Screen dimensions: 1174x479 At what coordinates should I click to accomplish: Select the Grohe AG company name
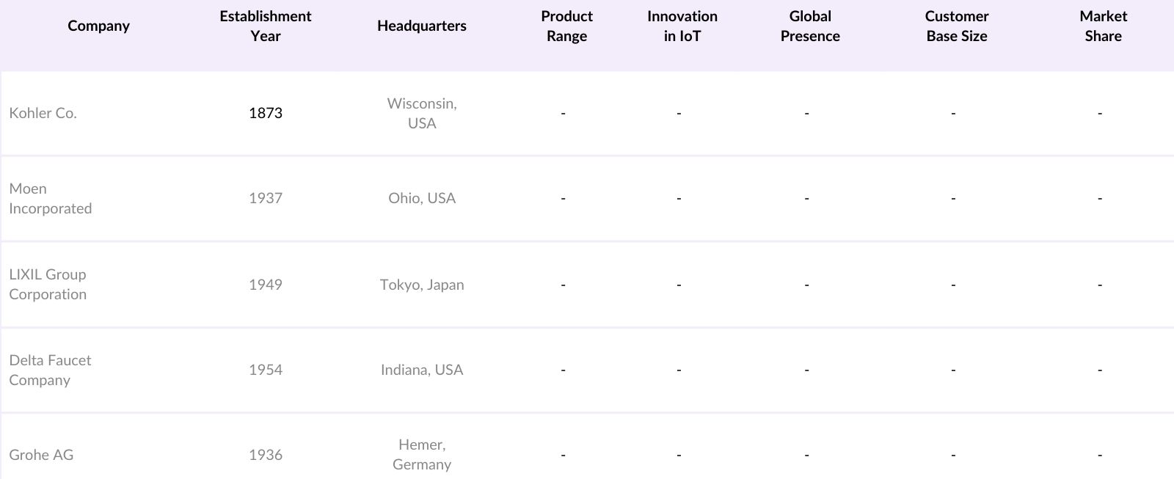(41, 455)
